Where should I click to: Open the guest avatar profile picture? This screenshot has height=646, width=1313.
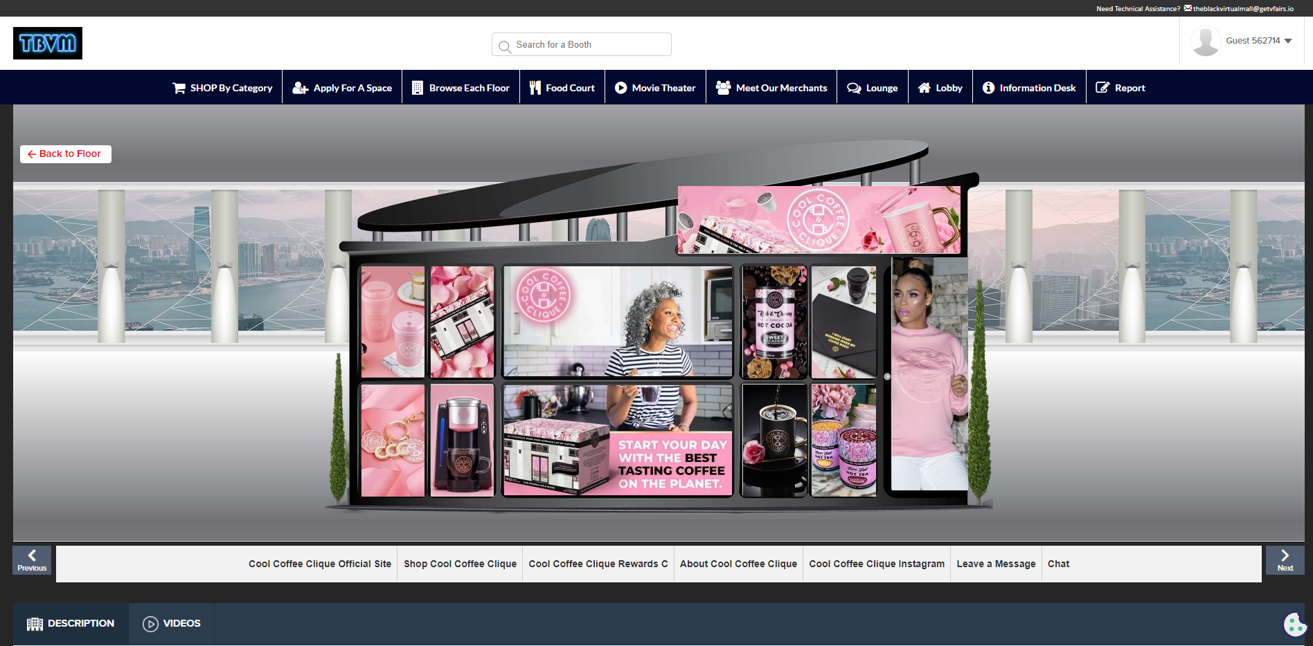(x=1206, y=41)
